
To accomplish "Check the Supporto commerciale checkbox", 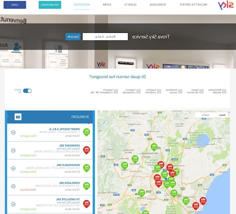I will [x=139, y=91].
